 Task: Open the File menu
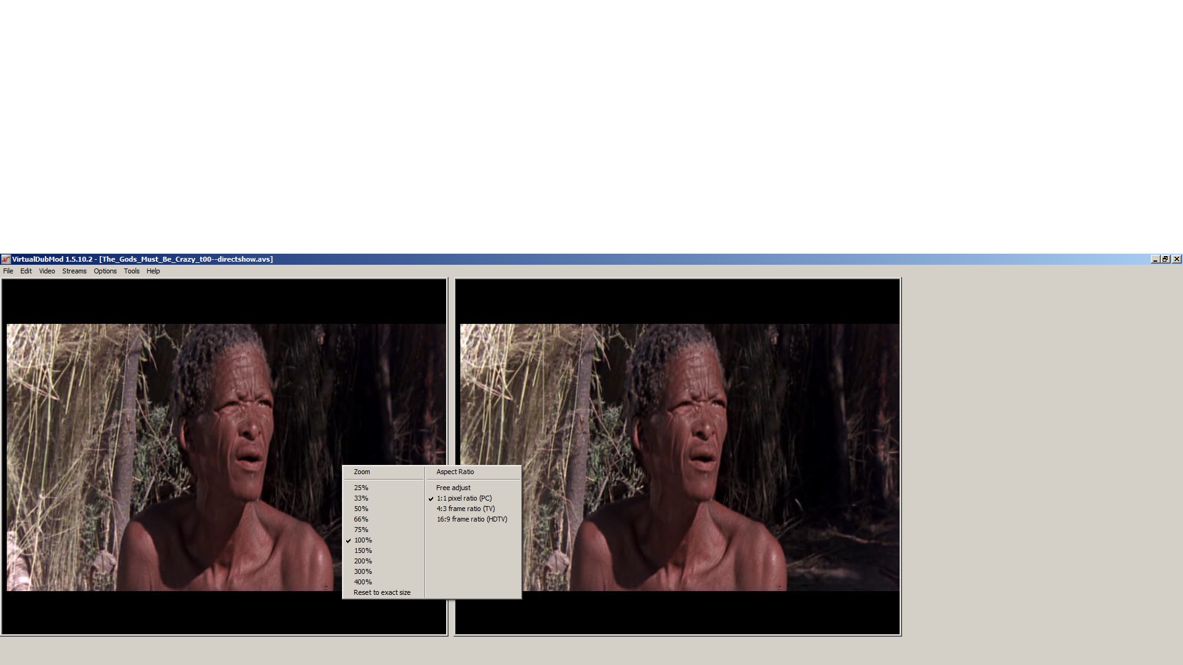click(8, 271)
